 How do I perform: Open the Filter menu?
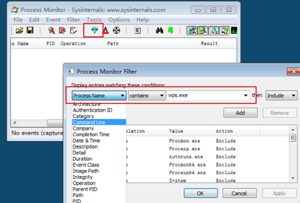73,20
